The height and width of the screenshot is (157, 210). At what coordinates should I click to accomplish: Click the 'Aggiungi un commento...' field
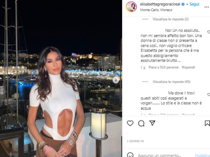point(159,155)
